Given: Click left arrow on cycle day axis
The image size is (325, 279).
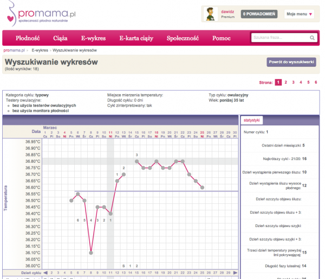Looking at the screenshot, I should pos(45,273).
